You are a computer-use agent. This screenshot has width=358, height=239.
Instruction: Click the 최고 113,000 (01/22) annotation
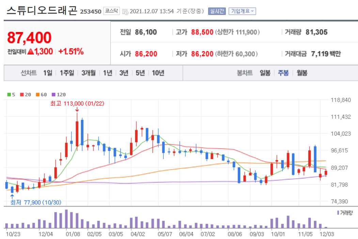(77, 103)
